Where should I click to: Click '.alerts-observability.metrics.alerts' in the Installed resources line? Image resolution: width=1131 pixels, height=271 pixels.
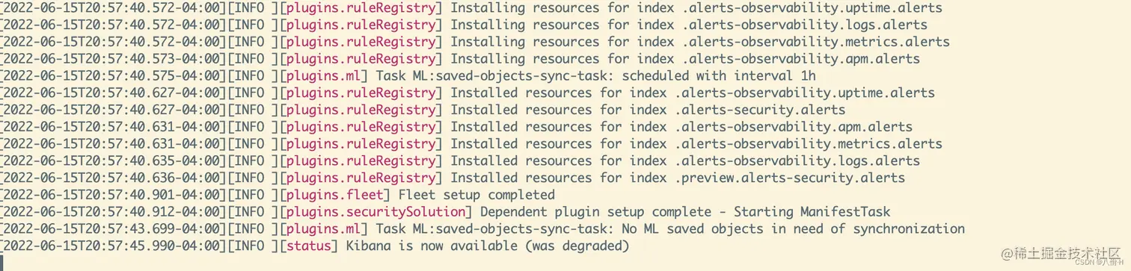click(x=808, y=143)
